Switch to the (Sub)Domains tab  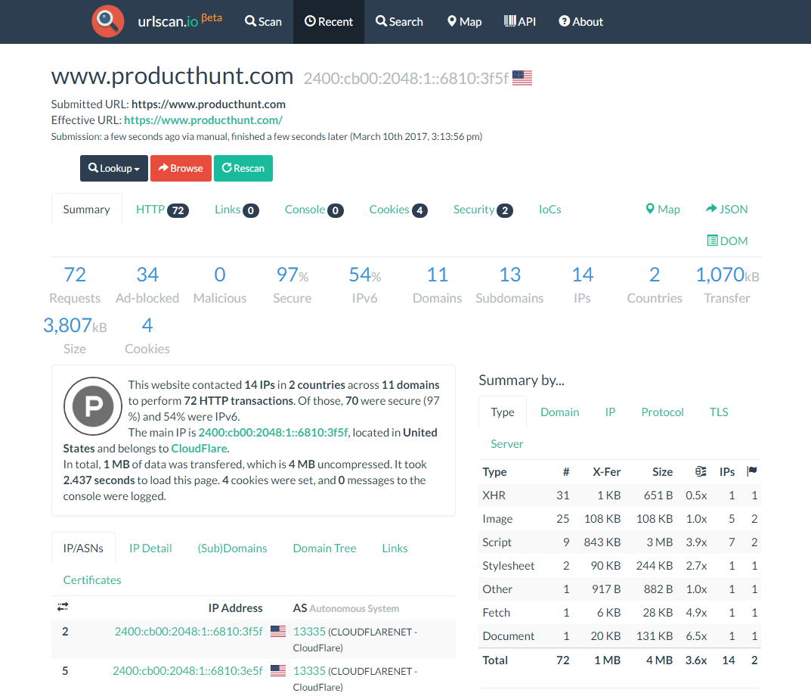tap(232, 548)
